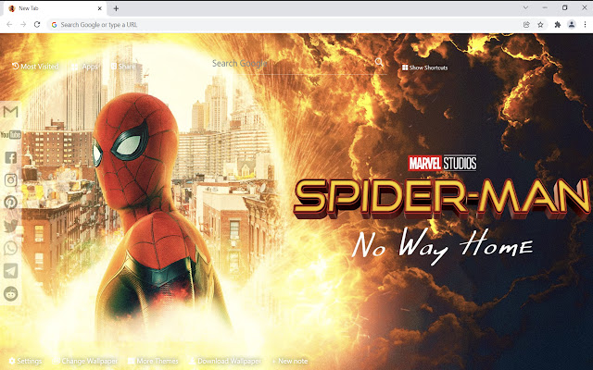The image size is (593, 370).
Task: Share this page via address bar icon
Action: (x=526, y=25)
